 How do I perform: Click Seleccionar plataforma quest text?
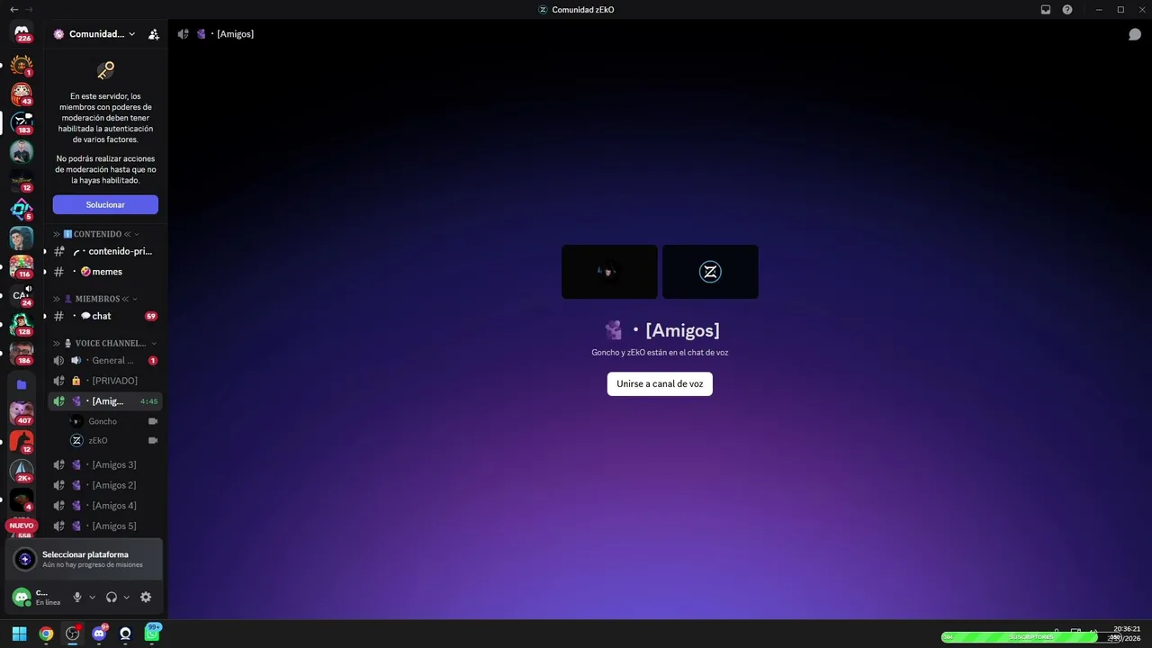[x=85, y=554]
